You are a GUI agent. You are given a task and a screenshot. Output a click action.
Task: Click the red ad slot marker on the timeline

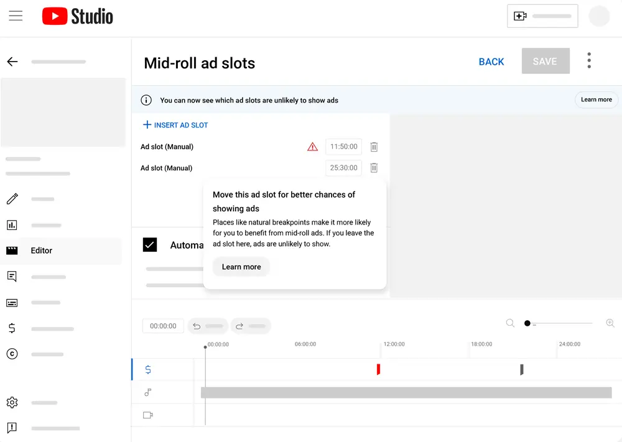378,369
